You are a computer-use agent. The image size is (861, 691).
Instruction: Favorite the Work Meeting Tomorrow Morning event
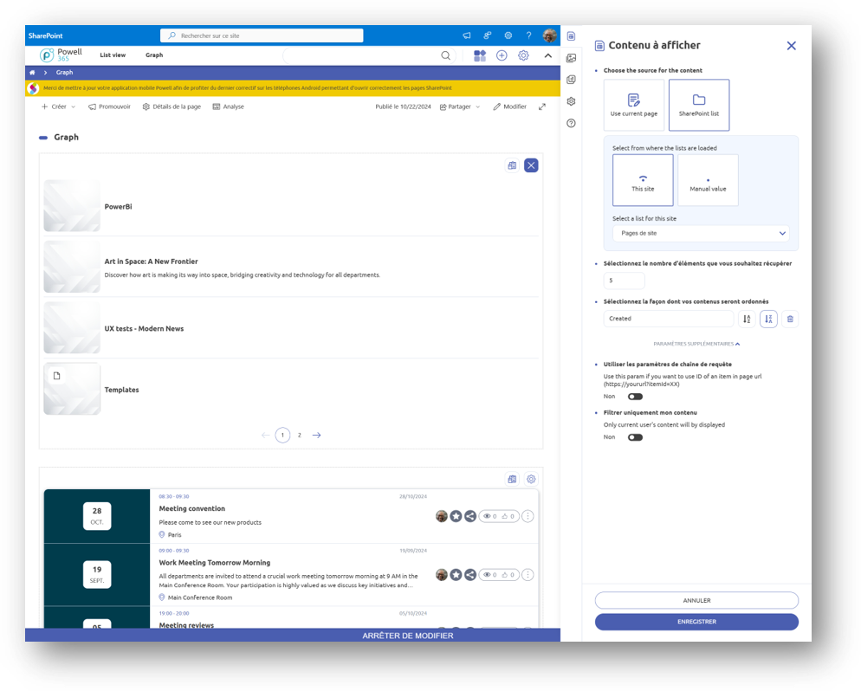click(x=456, y=575)
